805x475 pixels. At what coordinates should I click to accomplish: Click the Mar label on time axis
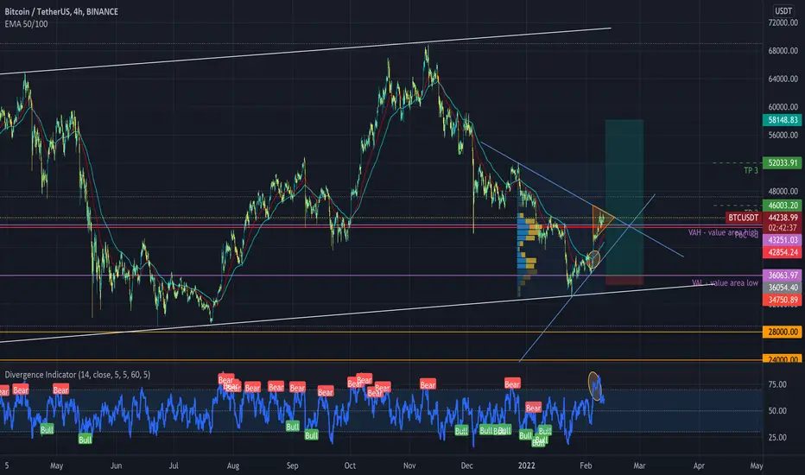(639, 465)
